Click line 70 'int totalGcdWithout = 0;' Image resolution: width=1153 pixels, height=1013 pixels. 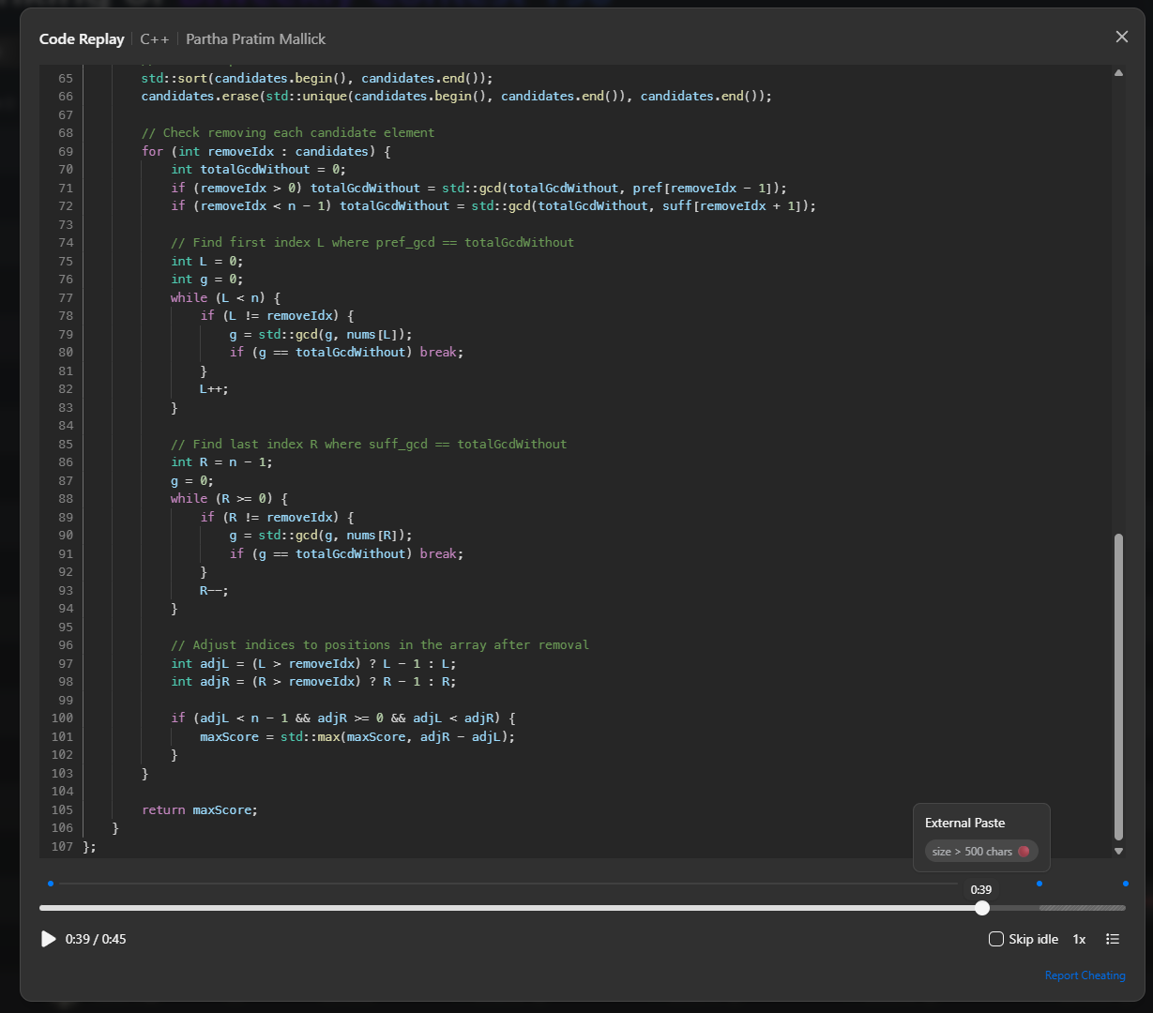click(258, 169)
